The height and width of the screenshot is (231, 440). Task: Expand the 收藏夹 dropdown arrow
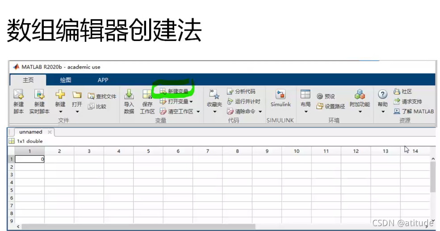(x=215, y=112)
